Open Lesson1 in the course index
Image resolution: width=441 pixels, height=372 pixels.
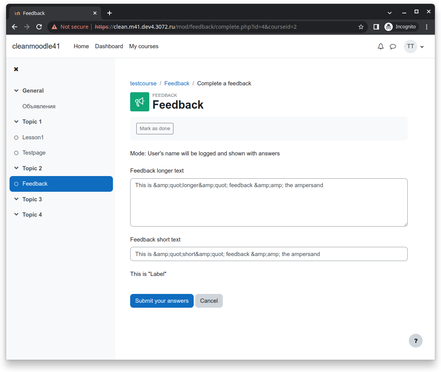(x=33, y=137)
